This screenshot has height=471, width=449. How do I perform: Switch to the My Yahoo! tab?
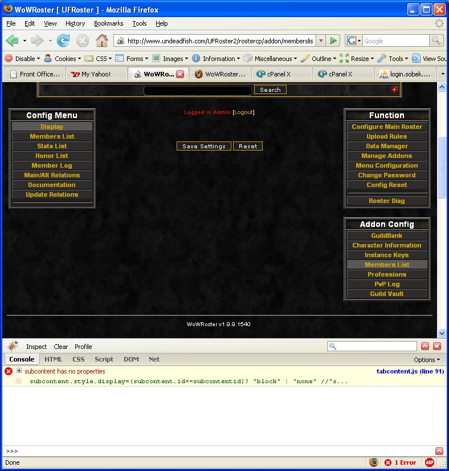point(97,74)
